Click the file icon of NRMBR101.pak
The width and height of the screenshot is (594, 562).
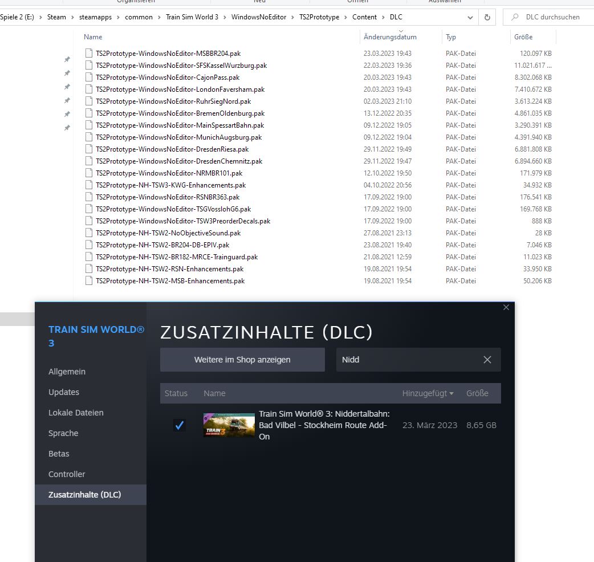coord(89,173)
